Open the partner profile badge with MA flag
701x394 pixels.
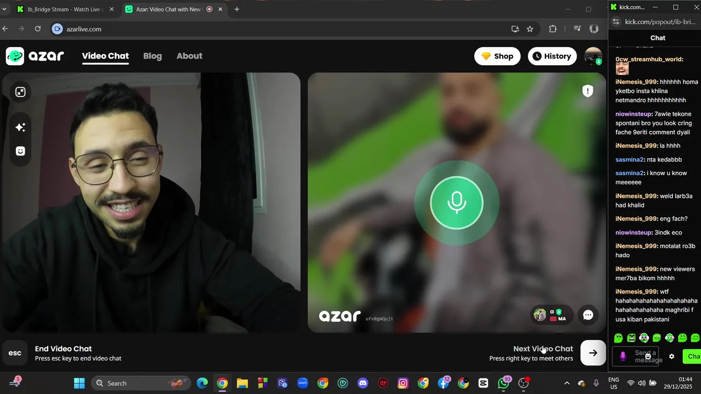[x=552, y=315]
